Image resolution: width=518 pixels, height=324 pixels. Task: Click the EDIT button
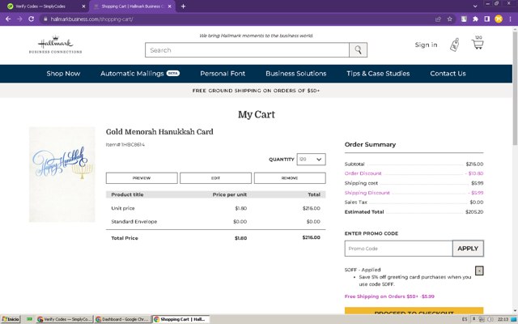click(216, 178)
